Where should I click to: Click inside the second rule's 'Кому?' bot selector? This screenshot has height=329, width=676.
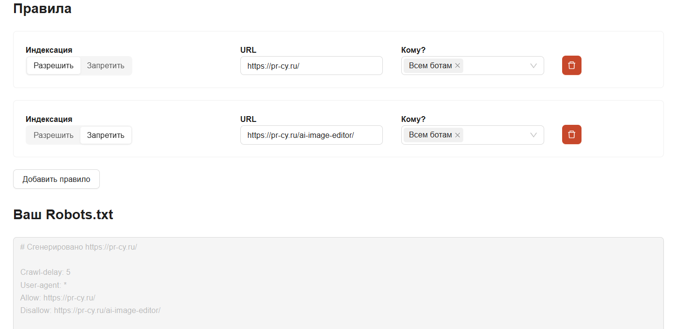(494, 135)
